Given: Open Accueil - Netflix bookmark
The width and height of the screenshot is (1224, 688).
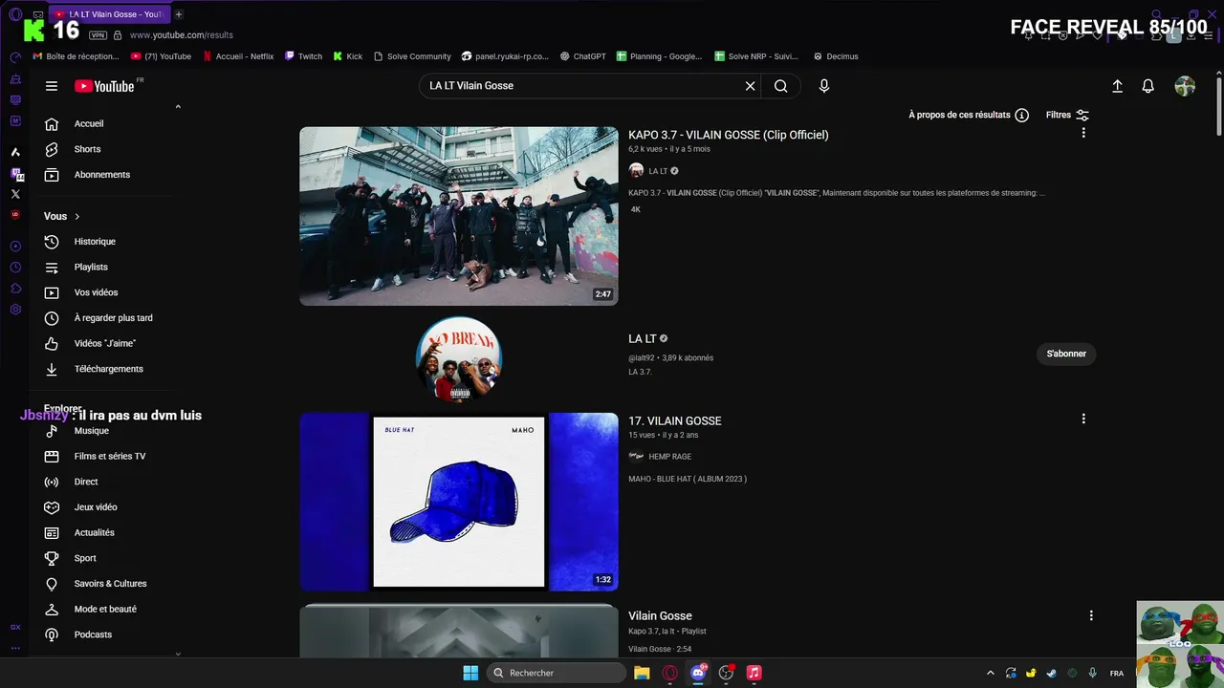Looking at the screenshot, I should click(x=238, y=56).
